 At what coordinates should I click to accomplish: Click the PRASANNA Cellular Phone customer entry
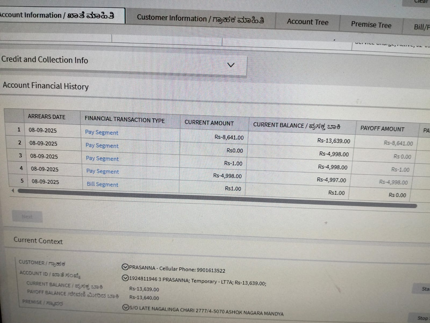coord(177,269)
